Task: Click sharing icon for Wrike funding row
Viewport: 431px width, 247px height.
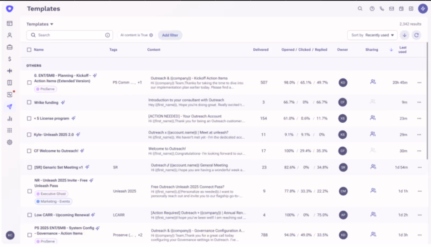Action: point(373,102)
